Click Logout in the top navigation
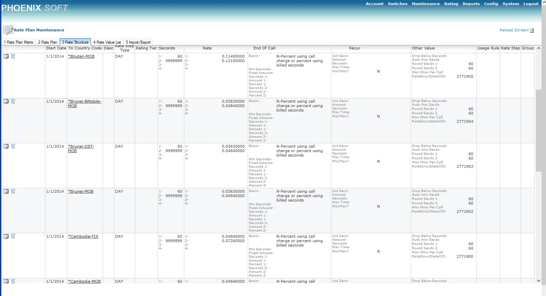The height and width of the screenshot is (296, 546). pyautogui.click(x=531, y=4)
